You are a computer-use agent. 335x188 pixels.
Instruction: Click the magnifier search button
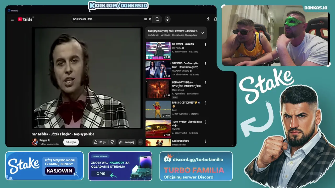(157, 19)
